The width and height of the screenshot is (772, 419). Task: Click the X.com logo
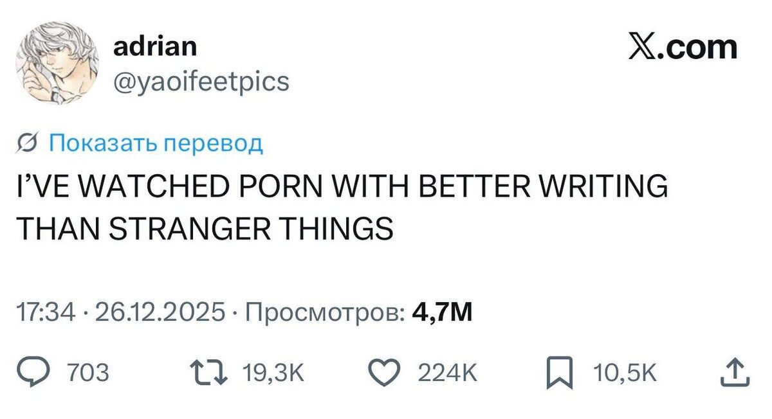683,47
